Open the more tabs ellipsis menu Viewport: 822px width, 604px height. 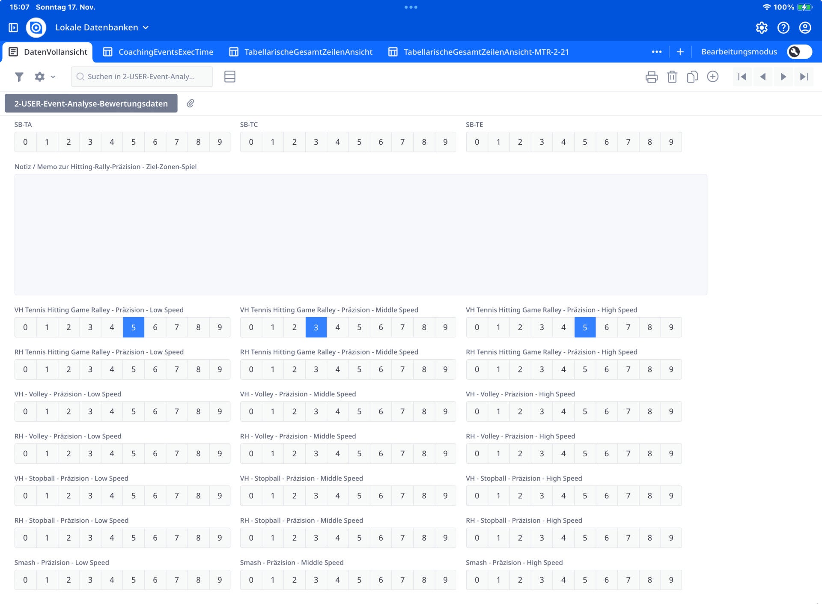tap(656, 52)
